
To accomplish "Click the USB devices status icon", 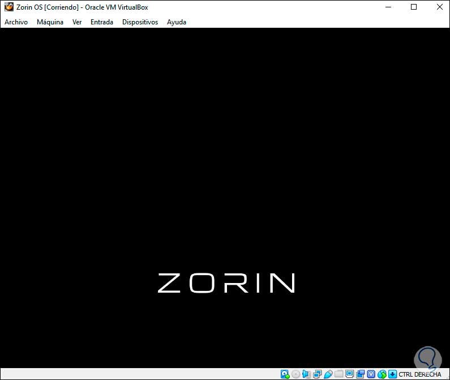I will tap(328, 374).
